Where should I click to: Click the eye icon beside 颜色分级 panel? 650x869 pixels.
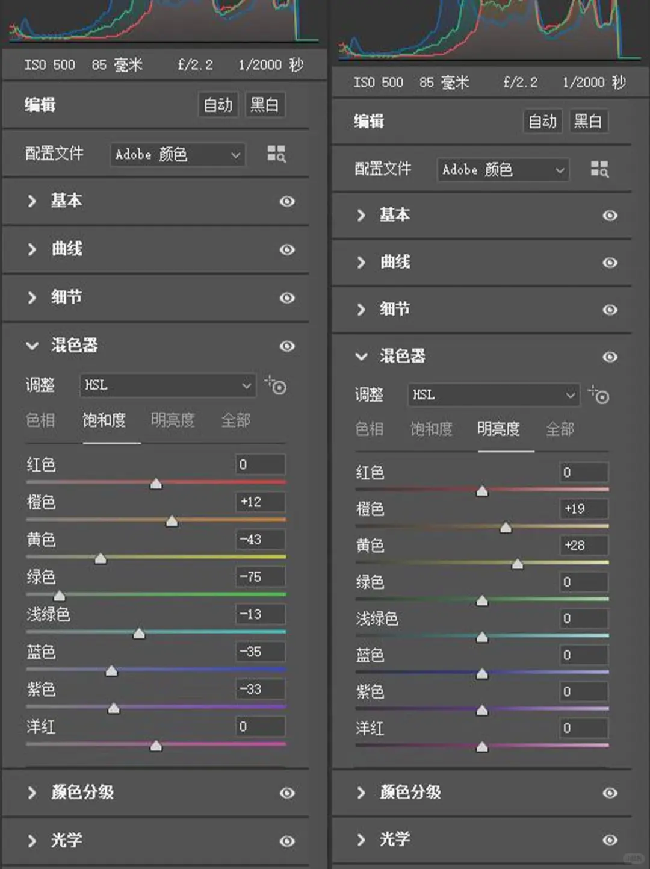coord(287,793)
